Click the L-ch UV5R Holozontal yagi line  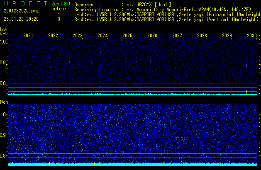click(x=168, y=15)
